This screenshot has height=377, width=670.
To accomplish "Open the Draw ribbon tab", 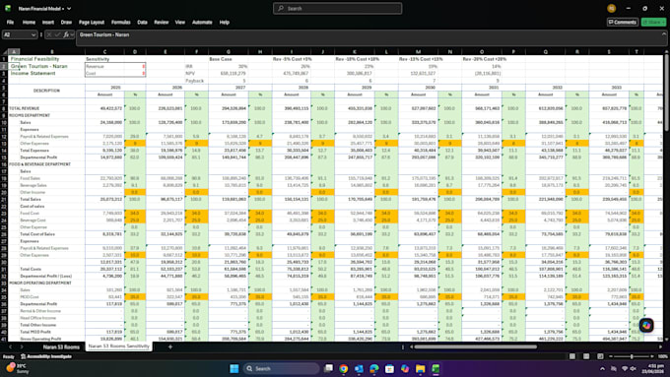I will 66,23.
